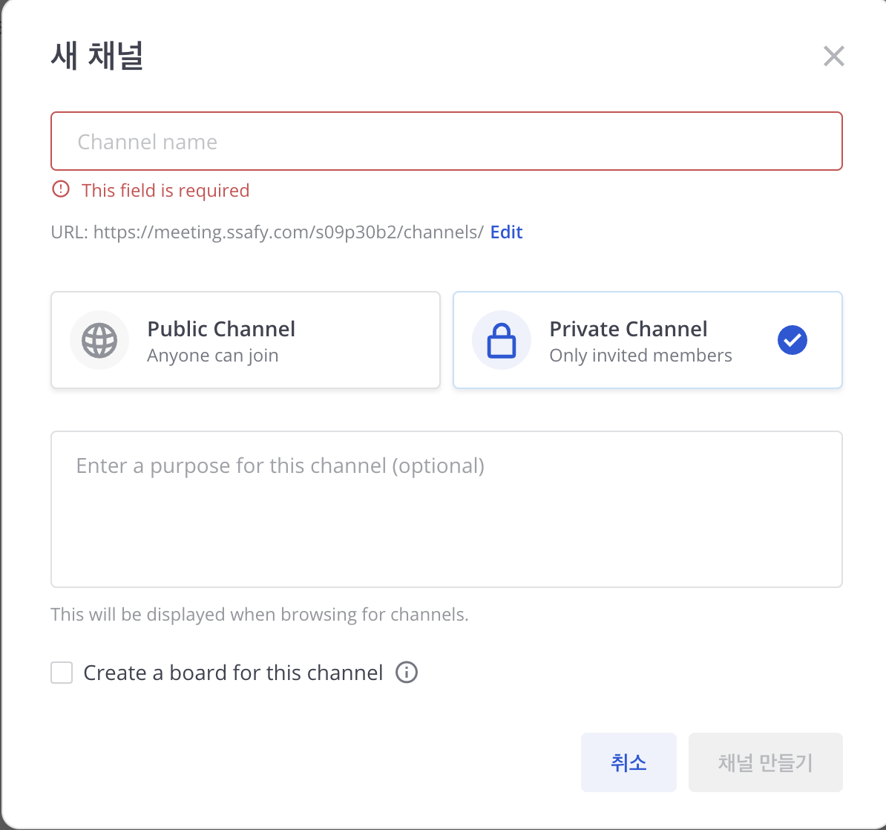Click the channel browsing hint text
The width and height of the screenshot is (886, 830).
[x=260, y=614]
